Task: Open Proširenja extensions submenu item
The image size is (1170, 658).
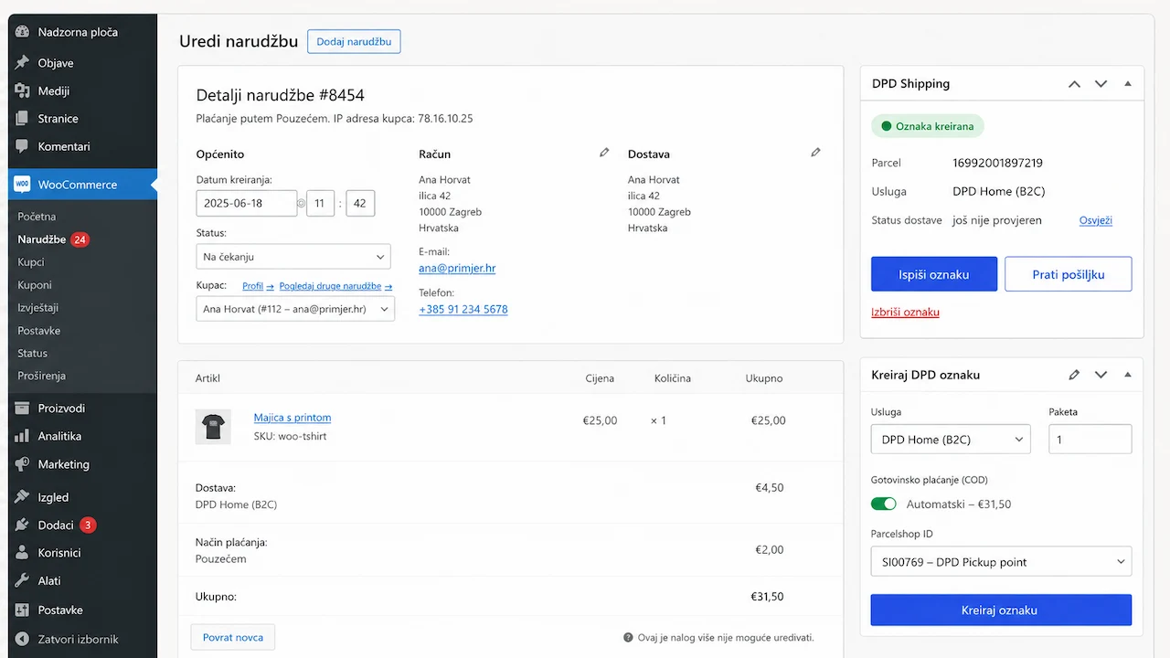Action: click(x=41, y=376)
